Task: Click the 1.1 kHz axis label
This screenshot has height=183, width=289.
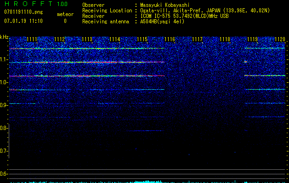Action: point(4,59)
